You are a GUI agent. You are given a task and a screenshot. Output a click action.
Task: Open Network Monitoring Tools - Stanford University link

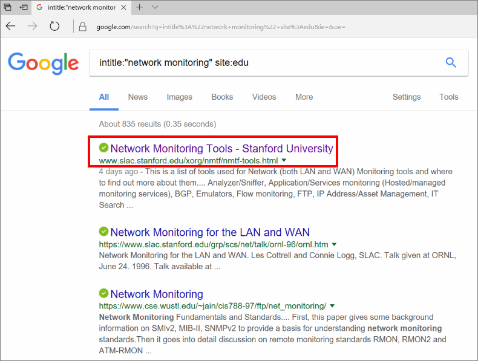pyautogui.click(x=221, y=148)
